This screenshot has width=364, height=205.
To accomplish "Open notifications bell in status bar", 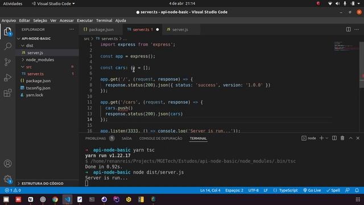I will click(357, 190).
